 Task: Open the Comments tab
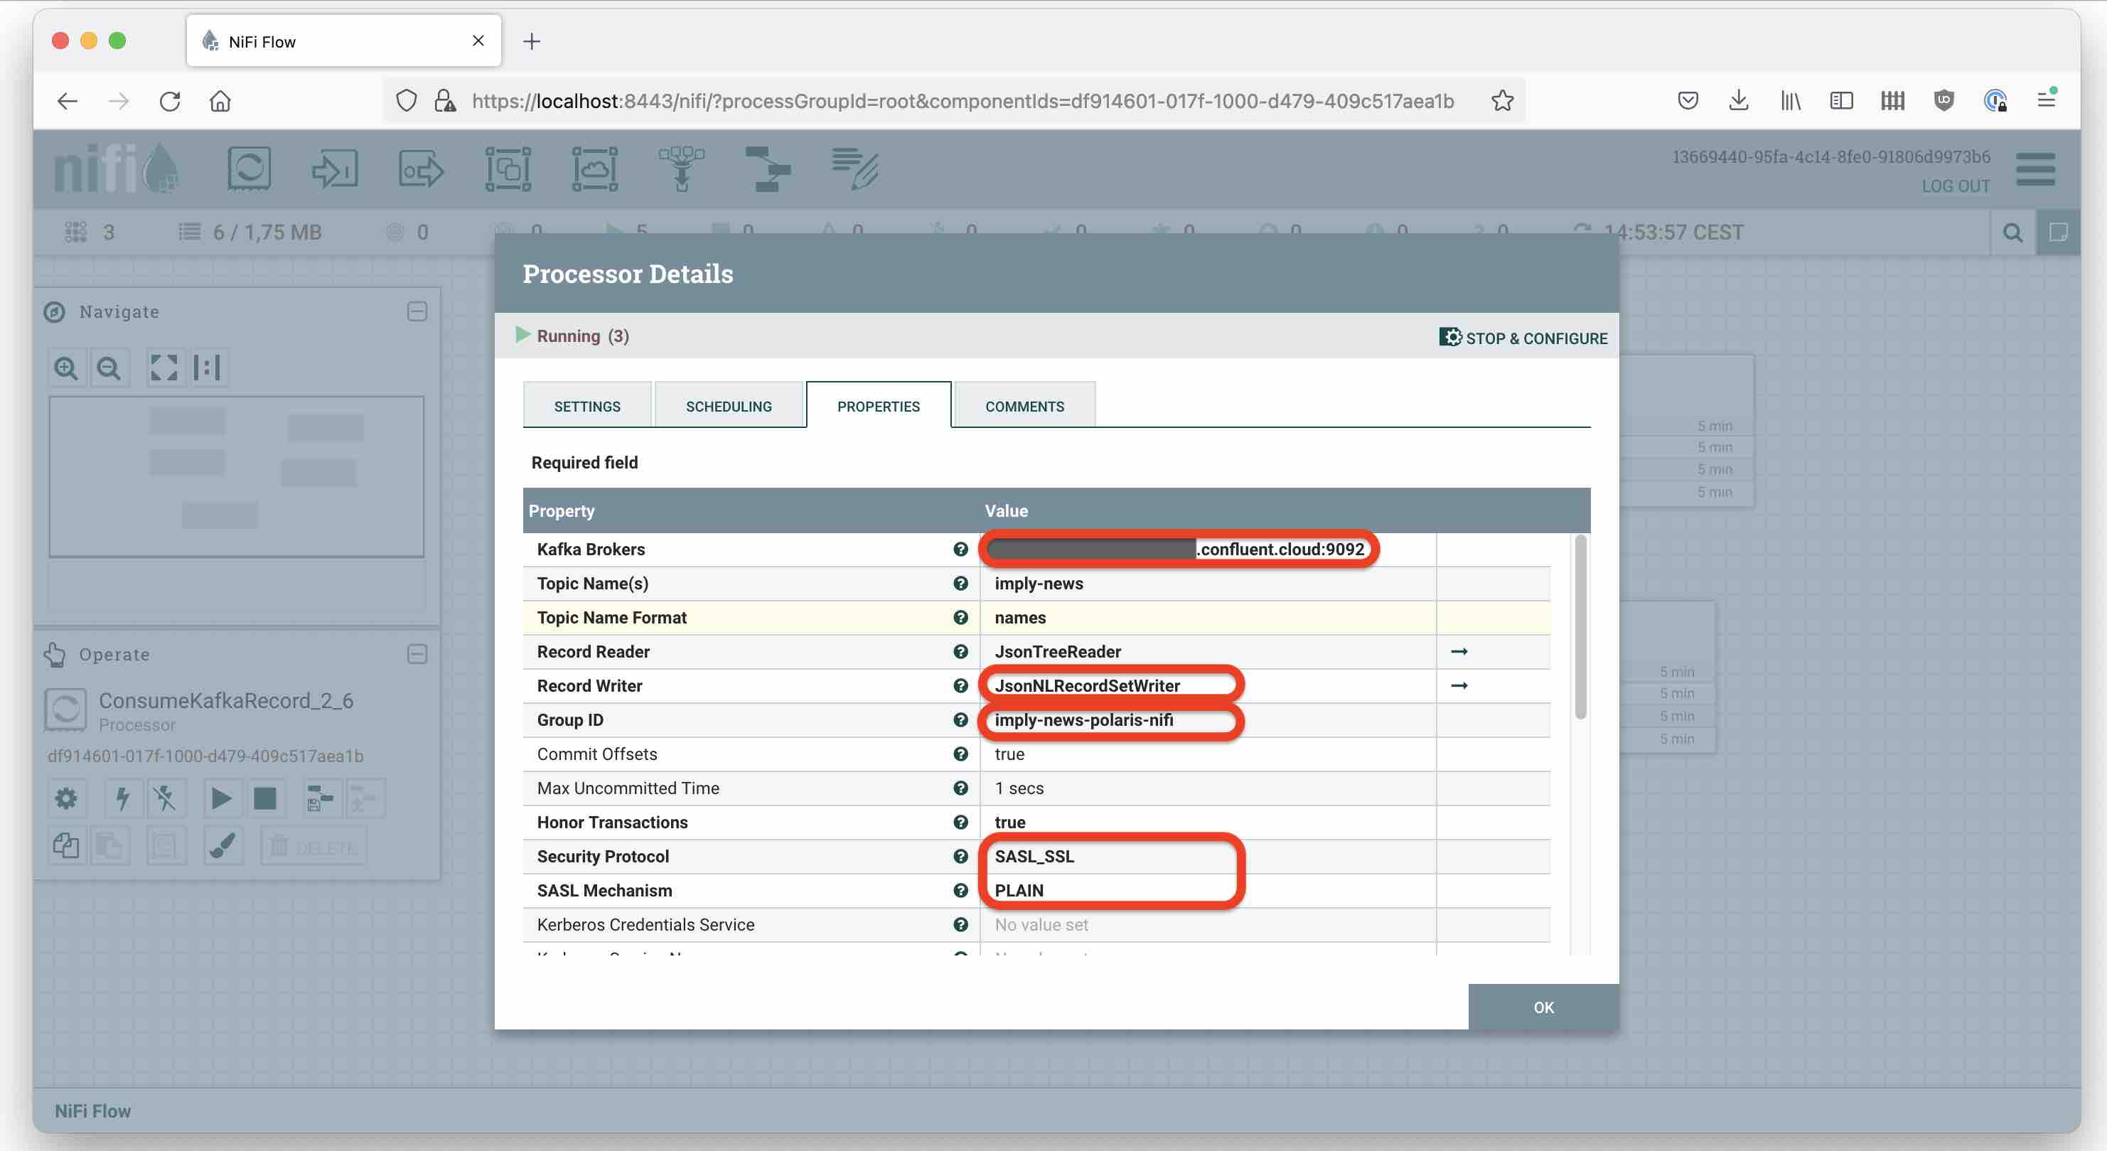[1024, 407]
